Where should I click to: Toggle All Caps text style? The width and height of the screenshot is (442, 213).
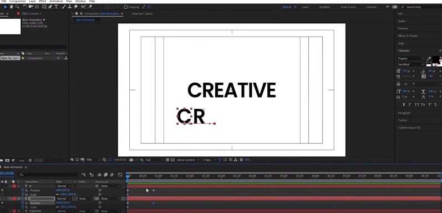[416, 105]
